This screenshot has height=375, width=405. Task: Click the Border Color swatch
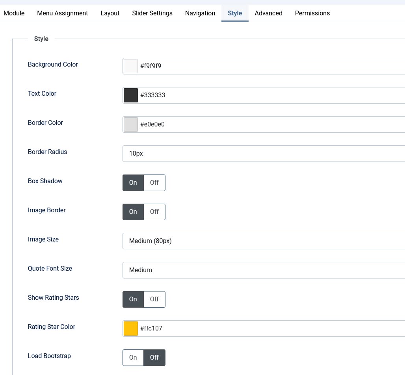point(131,124)
